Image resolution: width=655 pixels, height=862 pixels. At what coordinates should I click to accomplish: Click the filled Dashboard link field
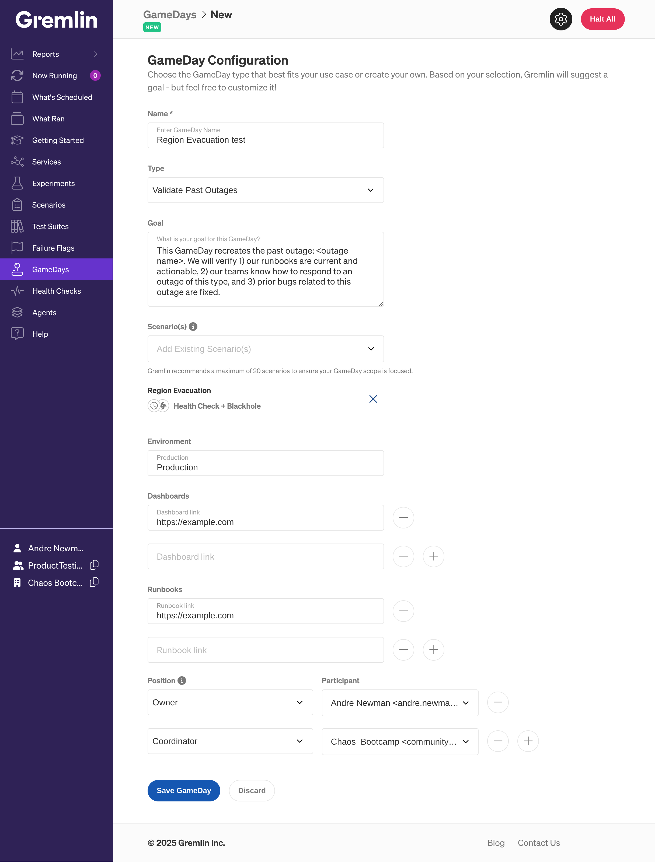(x=266, y=517)
